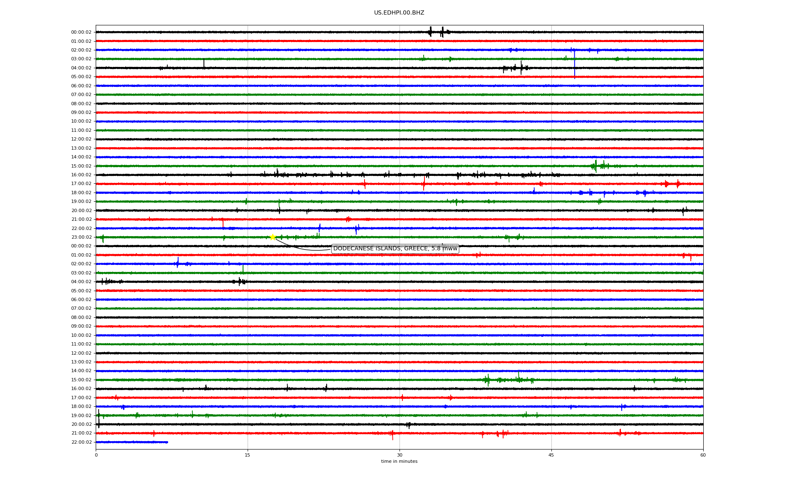Click the short unfinished blue trace in last row
The height and width of the screenshot is (499, 799).
tap(132, 442)
